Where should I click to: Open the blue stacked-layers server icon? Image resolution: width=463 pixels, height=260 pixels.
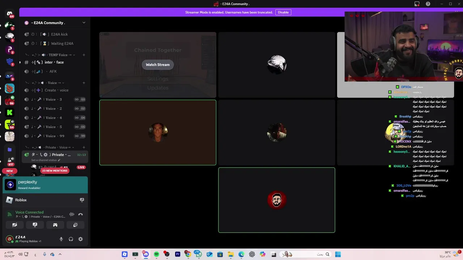click(10, 62)
